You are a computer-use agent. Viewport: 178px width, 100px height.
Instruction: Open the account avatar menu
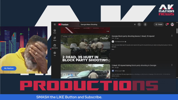(172, 24)
